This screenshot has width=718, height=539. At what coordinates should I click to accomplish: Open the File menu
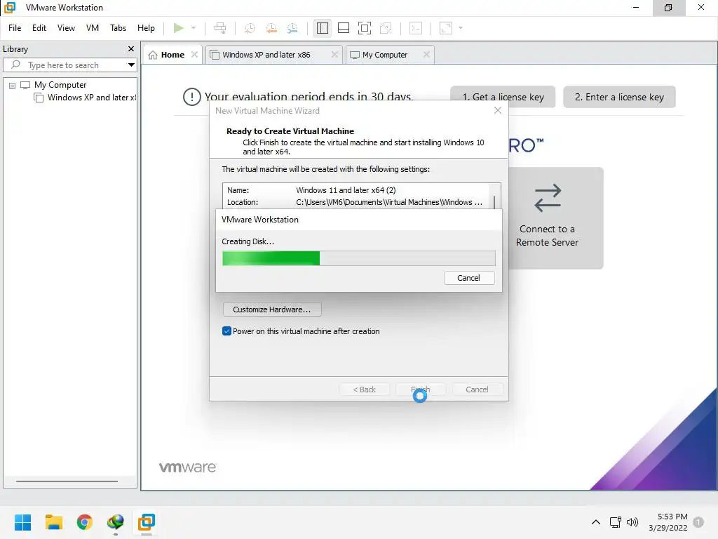[15, 28]
